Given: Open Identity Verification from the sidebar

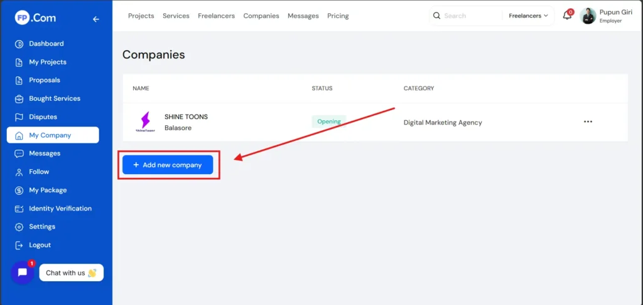Looking at the screenshot, I should point(60,209).
